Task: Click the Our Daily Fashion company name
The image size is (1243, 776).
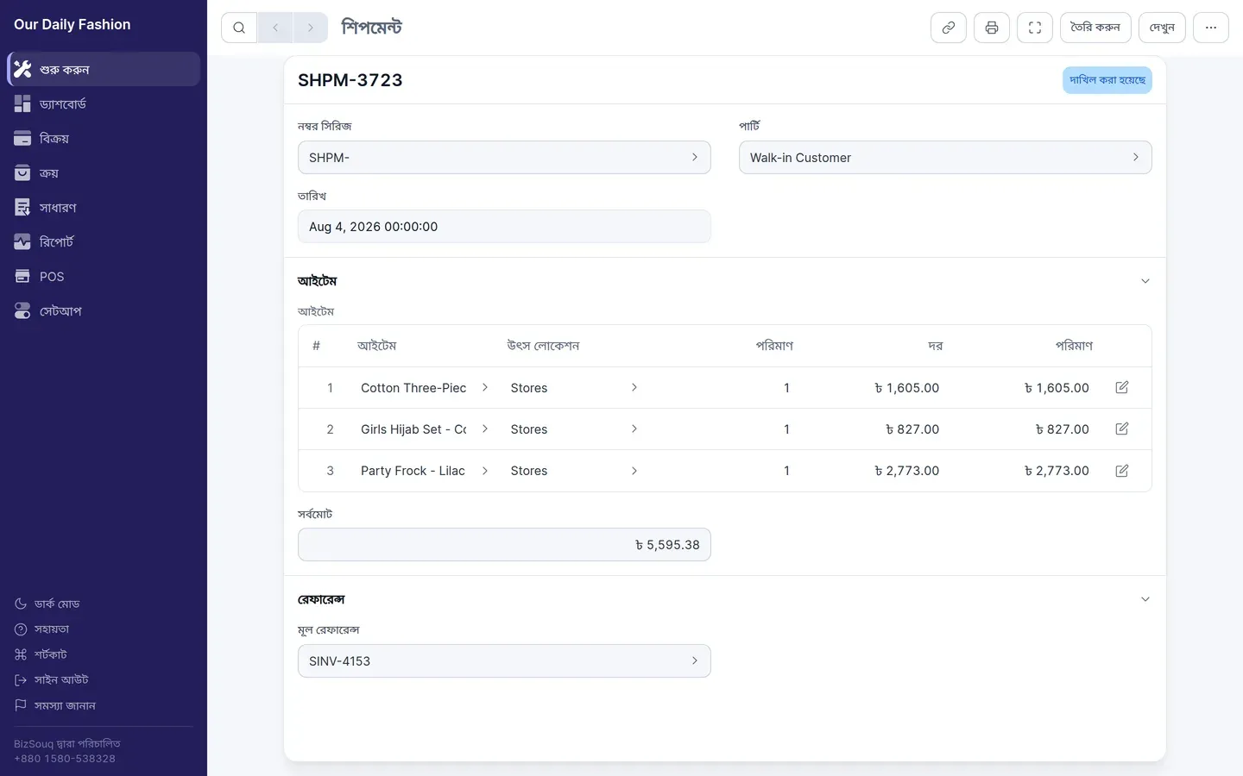Action: coord(73,24)
